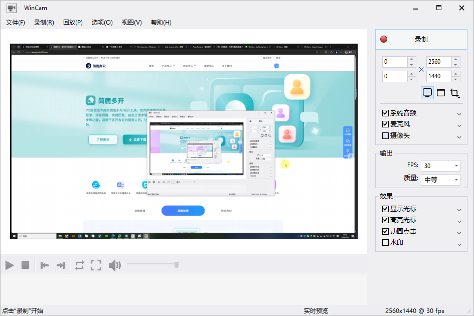Close the WinCam window
This screenshot has width=474, height=316.
point(461,8)
